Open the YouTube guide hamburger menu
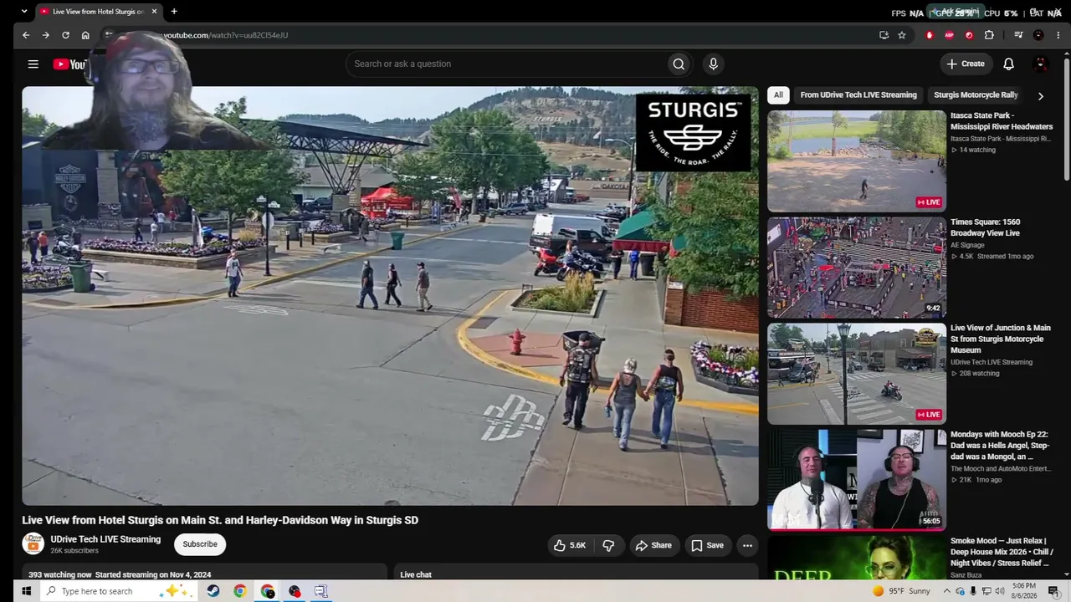 click(33, 64)
